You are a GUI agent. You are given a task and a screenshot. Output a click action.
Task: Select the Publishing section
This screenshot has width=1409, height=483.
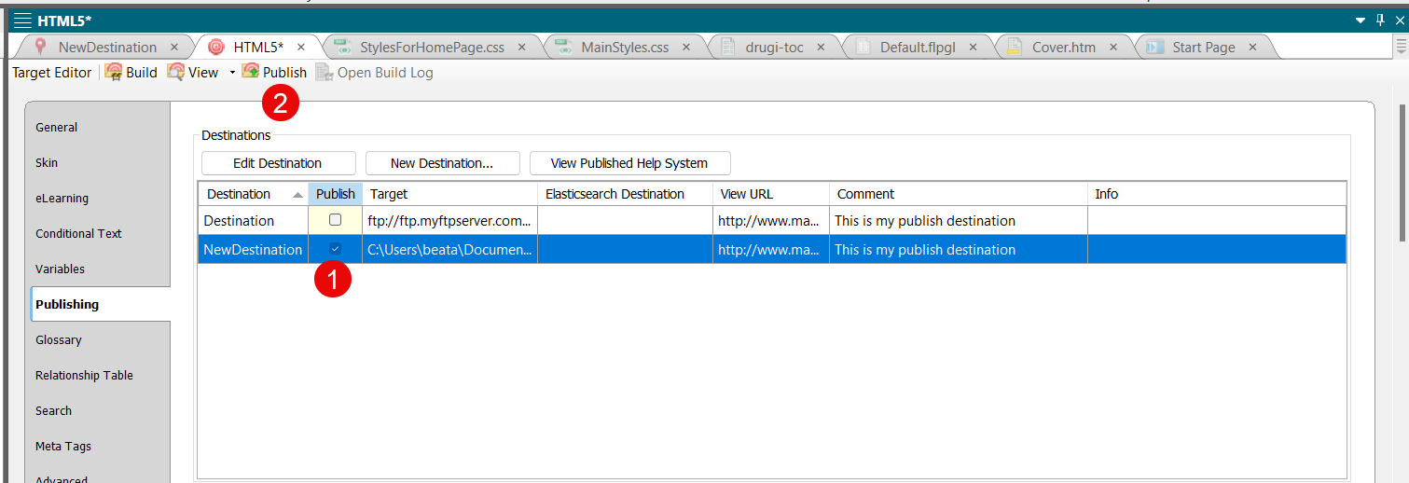click(100, 304)
